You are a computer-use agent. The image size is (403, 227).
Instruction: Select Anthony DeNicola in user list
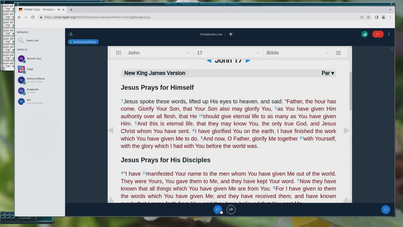click(40, 80)
